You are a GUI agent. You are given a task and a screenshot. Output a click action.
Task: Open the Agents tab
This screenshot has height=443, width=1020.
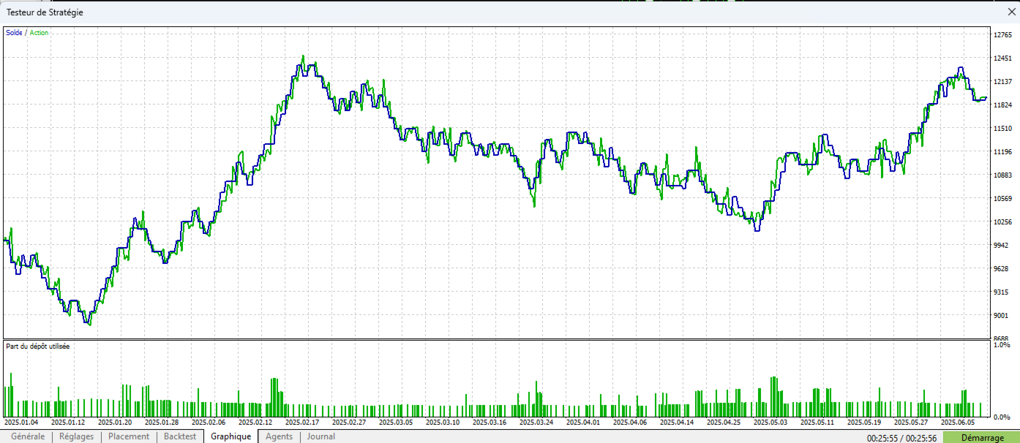click(279, 436)
